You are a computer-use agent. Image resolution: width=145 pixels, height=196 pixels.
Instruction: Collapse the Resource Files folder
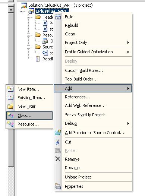[28, 35]
